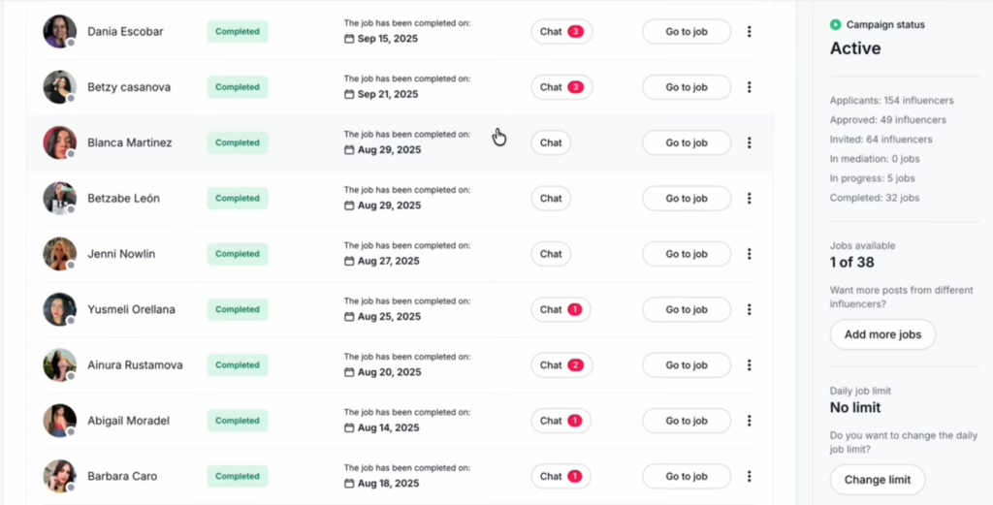
Task: Open options menu for Barbara Caro row
Action: (750, 477)
